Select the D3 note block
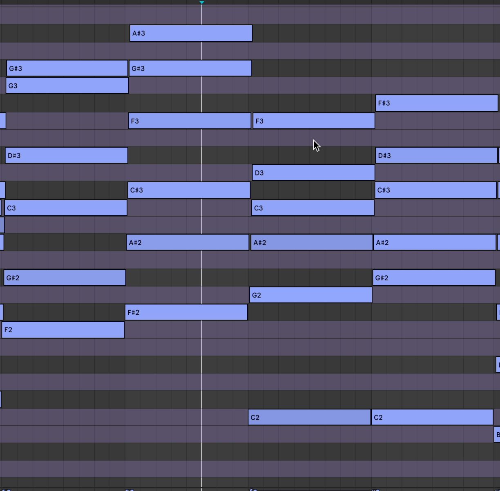This screenshot has width=500, height=491. pyautogui.click(x=313, y=173)
